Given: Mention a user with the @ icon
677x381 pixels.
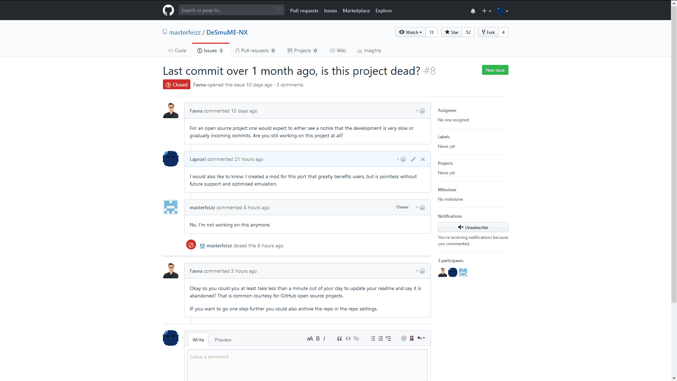Looking at the screenshot, I should (x=404, y=339).
